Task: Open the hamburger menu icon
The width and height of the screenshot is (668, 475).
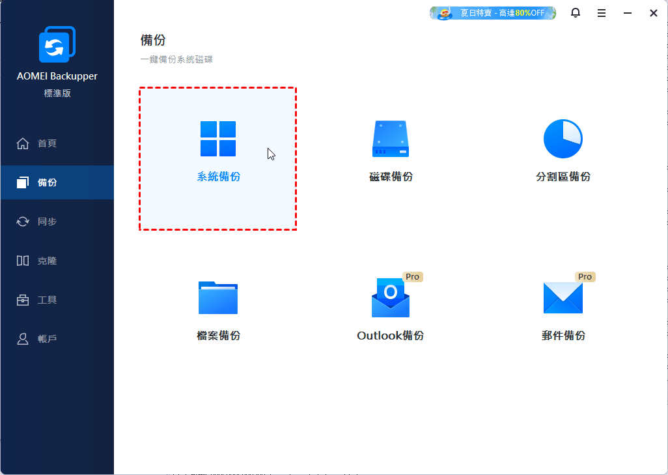Action: tap(602, 13)
